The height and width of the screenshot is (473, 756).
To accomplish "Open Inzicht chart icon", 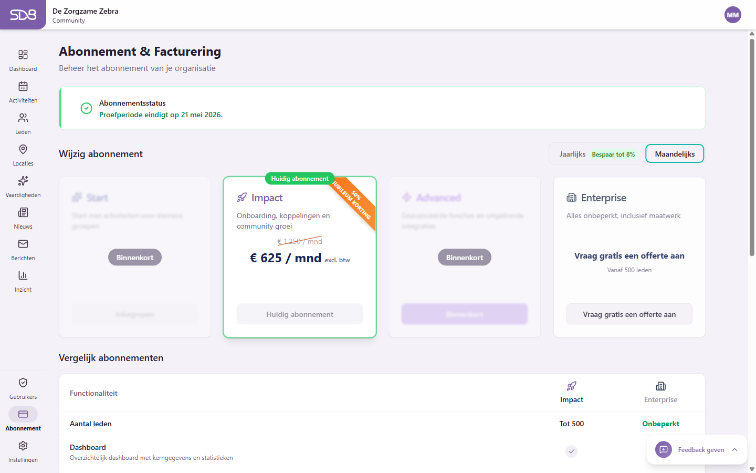I will (23, 276).
